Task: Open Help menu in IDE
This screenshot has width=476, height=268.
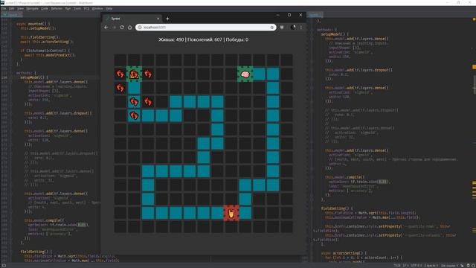Action: (x=109, y=8)
